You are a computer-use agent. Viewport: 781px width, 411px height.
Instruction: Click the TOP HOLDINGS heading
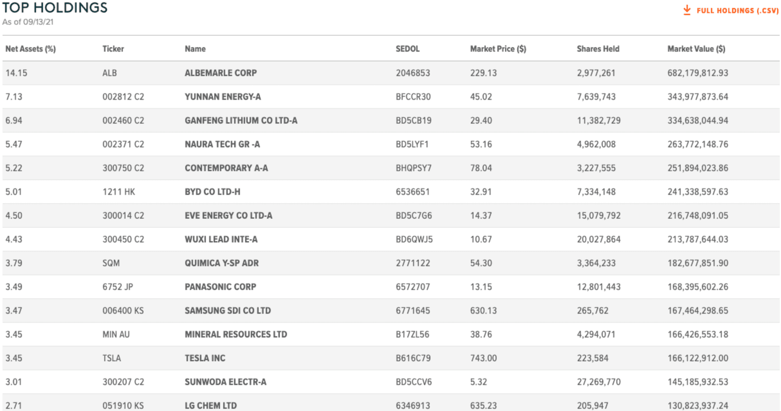56,8
